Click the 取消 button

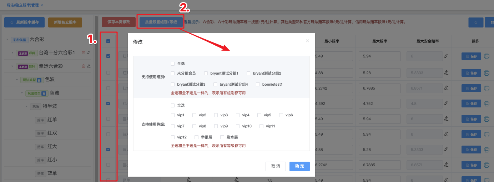[276, 166]
